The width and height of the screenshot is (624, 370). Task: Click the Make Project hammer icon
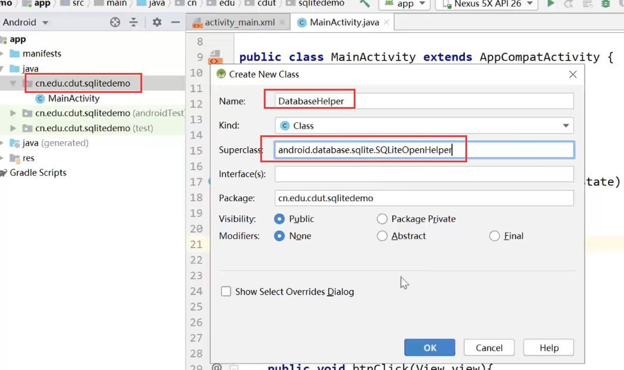pos(364,4)
